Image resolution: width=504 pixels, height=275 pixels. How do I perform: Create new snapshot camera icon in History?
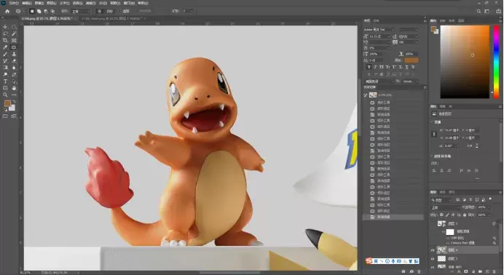pyautogui.click(x=412, y=271)
